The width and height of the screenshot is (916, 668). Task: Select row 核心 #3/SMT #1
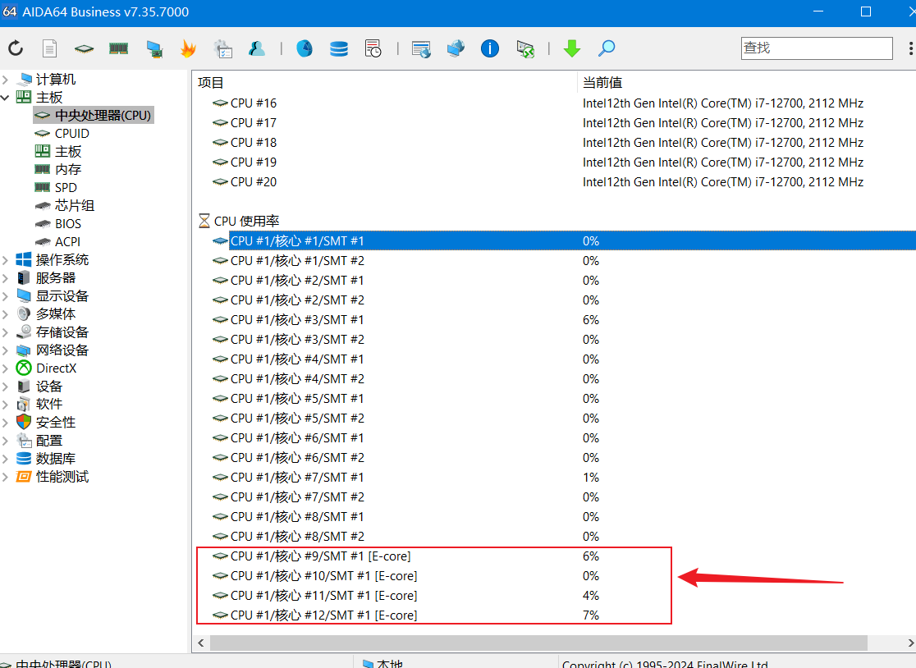tap(554, 320)
